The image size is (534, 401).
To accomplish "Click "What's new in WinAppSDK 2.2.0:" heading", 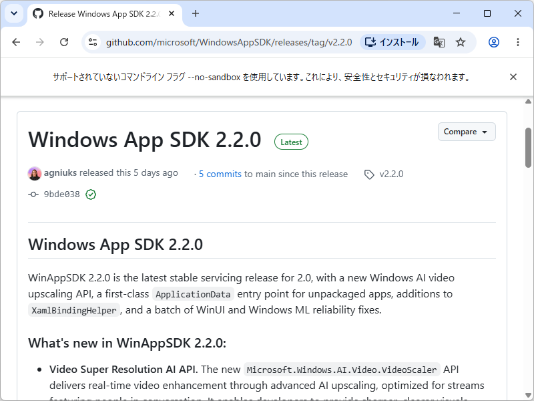I will click(x=127, y=343).
